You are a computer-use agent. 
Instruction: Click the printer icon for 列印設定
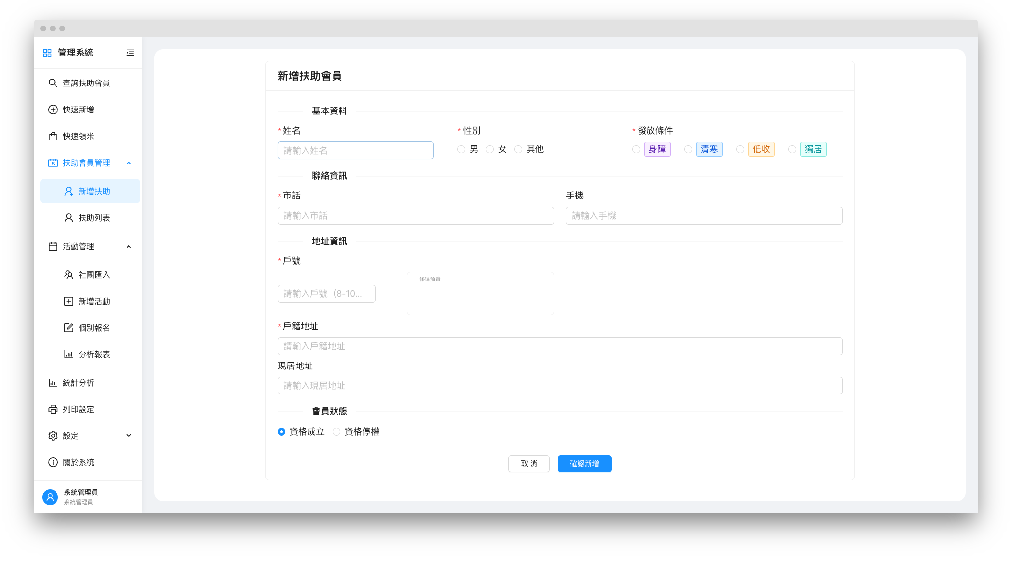[x=53, y=409]
